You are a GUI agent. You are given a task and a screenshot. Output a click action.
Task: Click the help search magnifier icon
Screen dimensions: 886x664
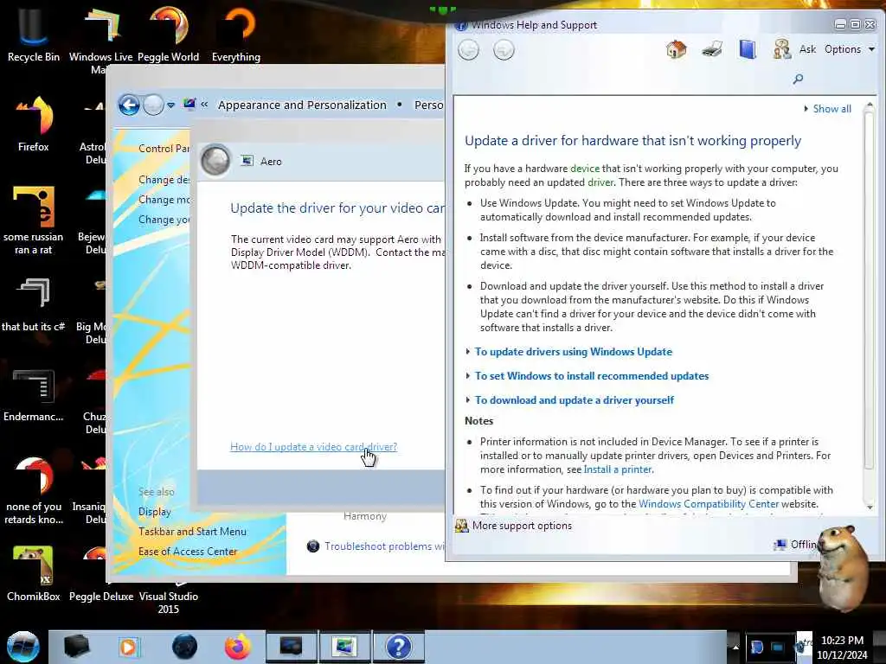[798, 79]
